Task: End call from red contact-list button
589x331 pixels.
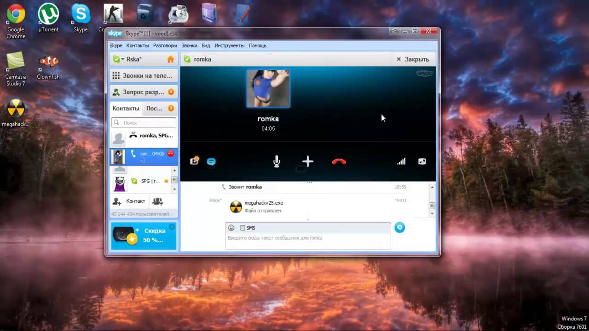Action: tap(171, 154)
